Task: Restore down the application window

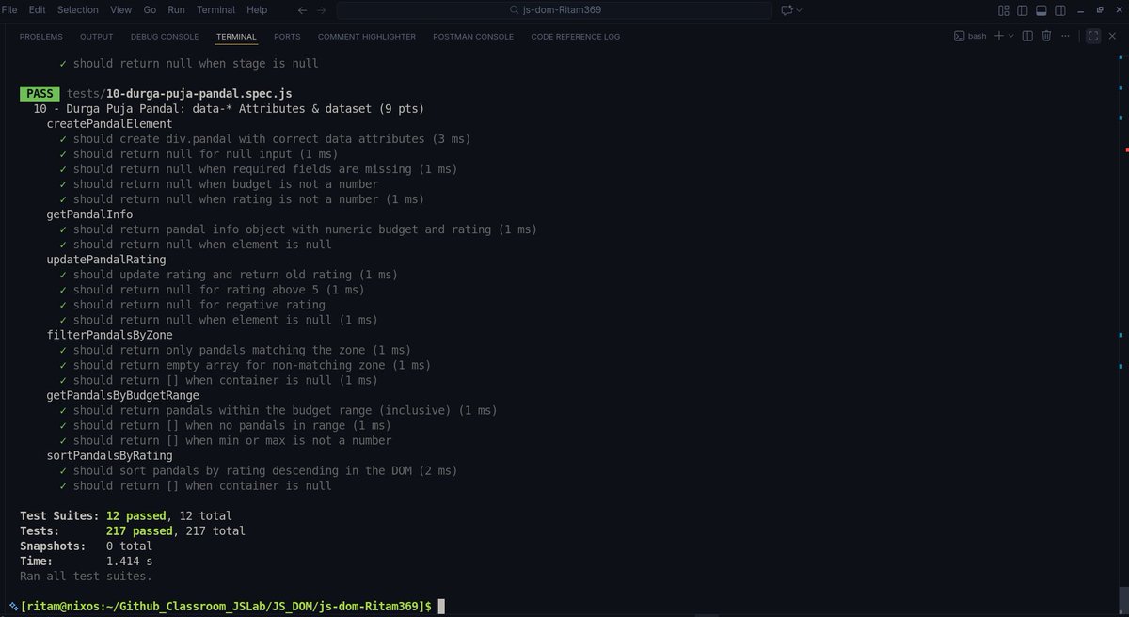Action: [x=1100, y=9]
